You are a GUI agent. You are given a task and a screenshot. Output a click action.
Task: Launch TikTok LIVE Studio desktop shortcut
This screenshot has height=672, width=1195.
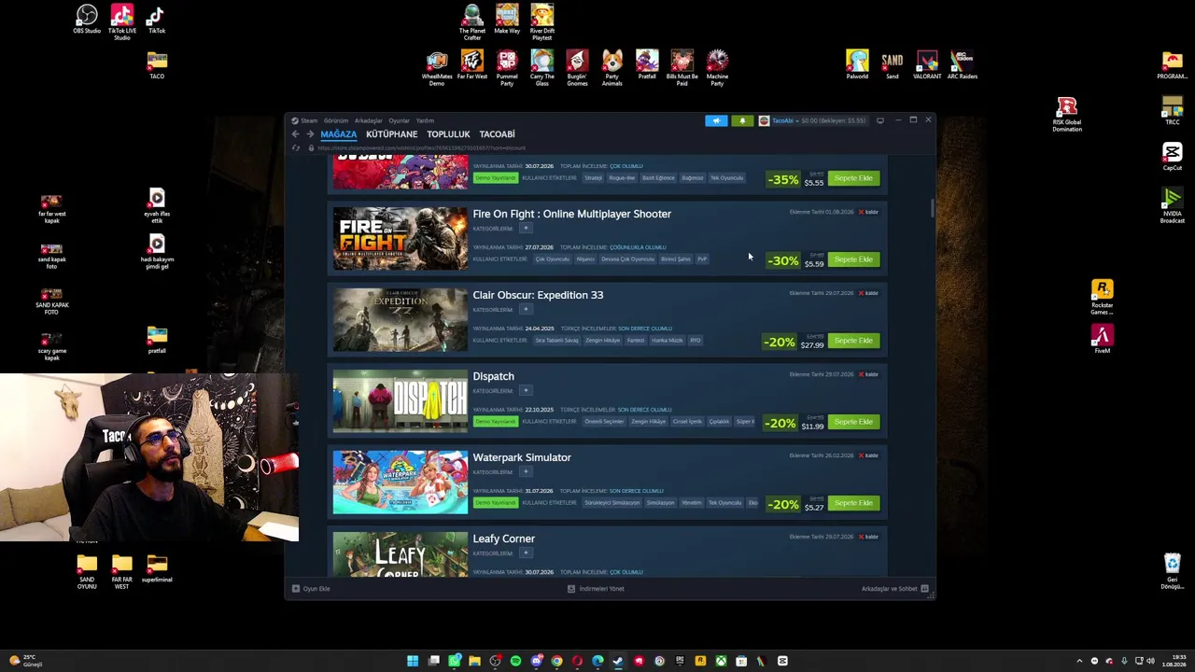121,22
